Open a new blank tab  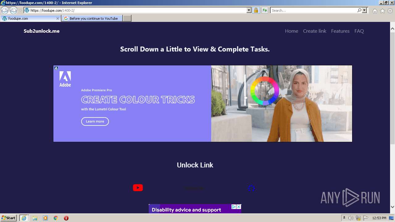coord(127,18)
